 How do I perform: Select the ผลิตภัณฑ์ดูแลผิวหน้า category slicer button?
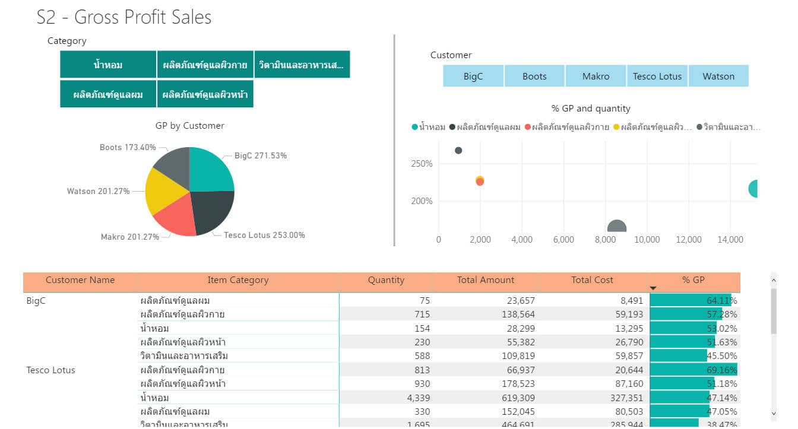(x=205, y=94)
